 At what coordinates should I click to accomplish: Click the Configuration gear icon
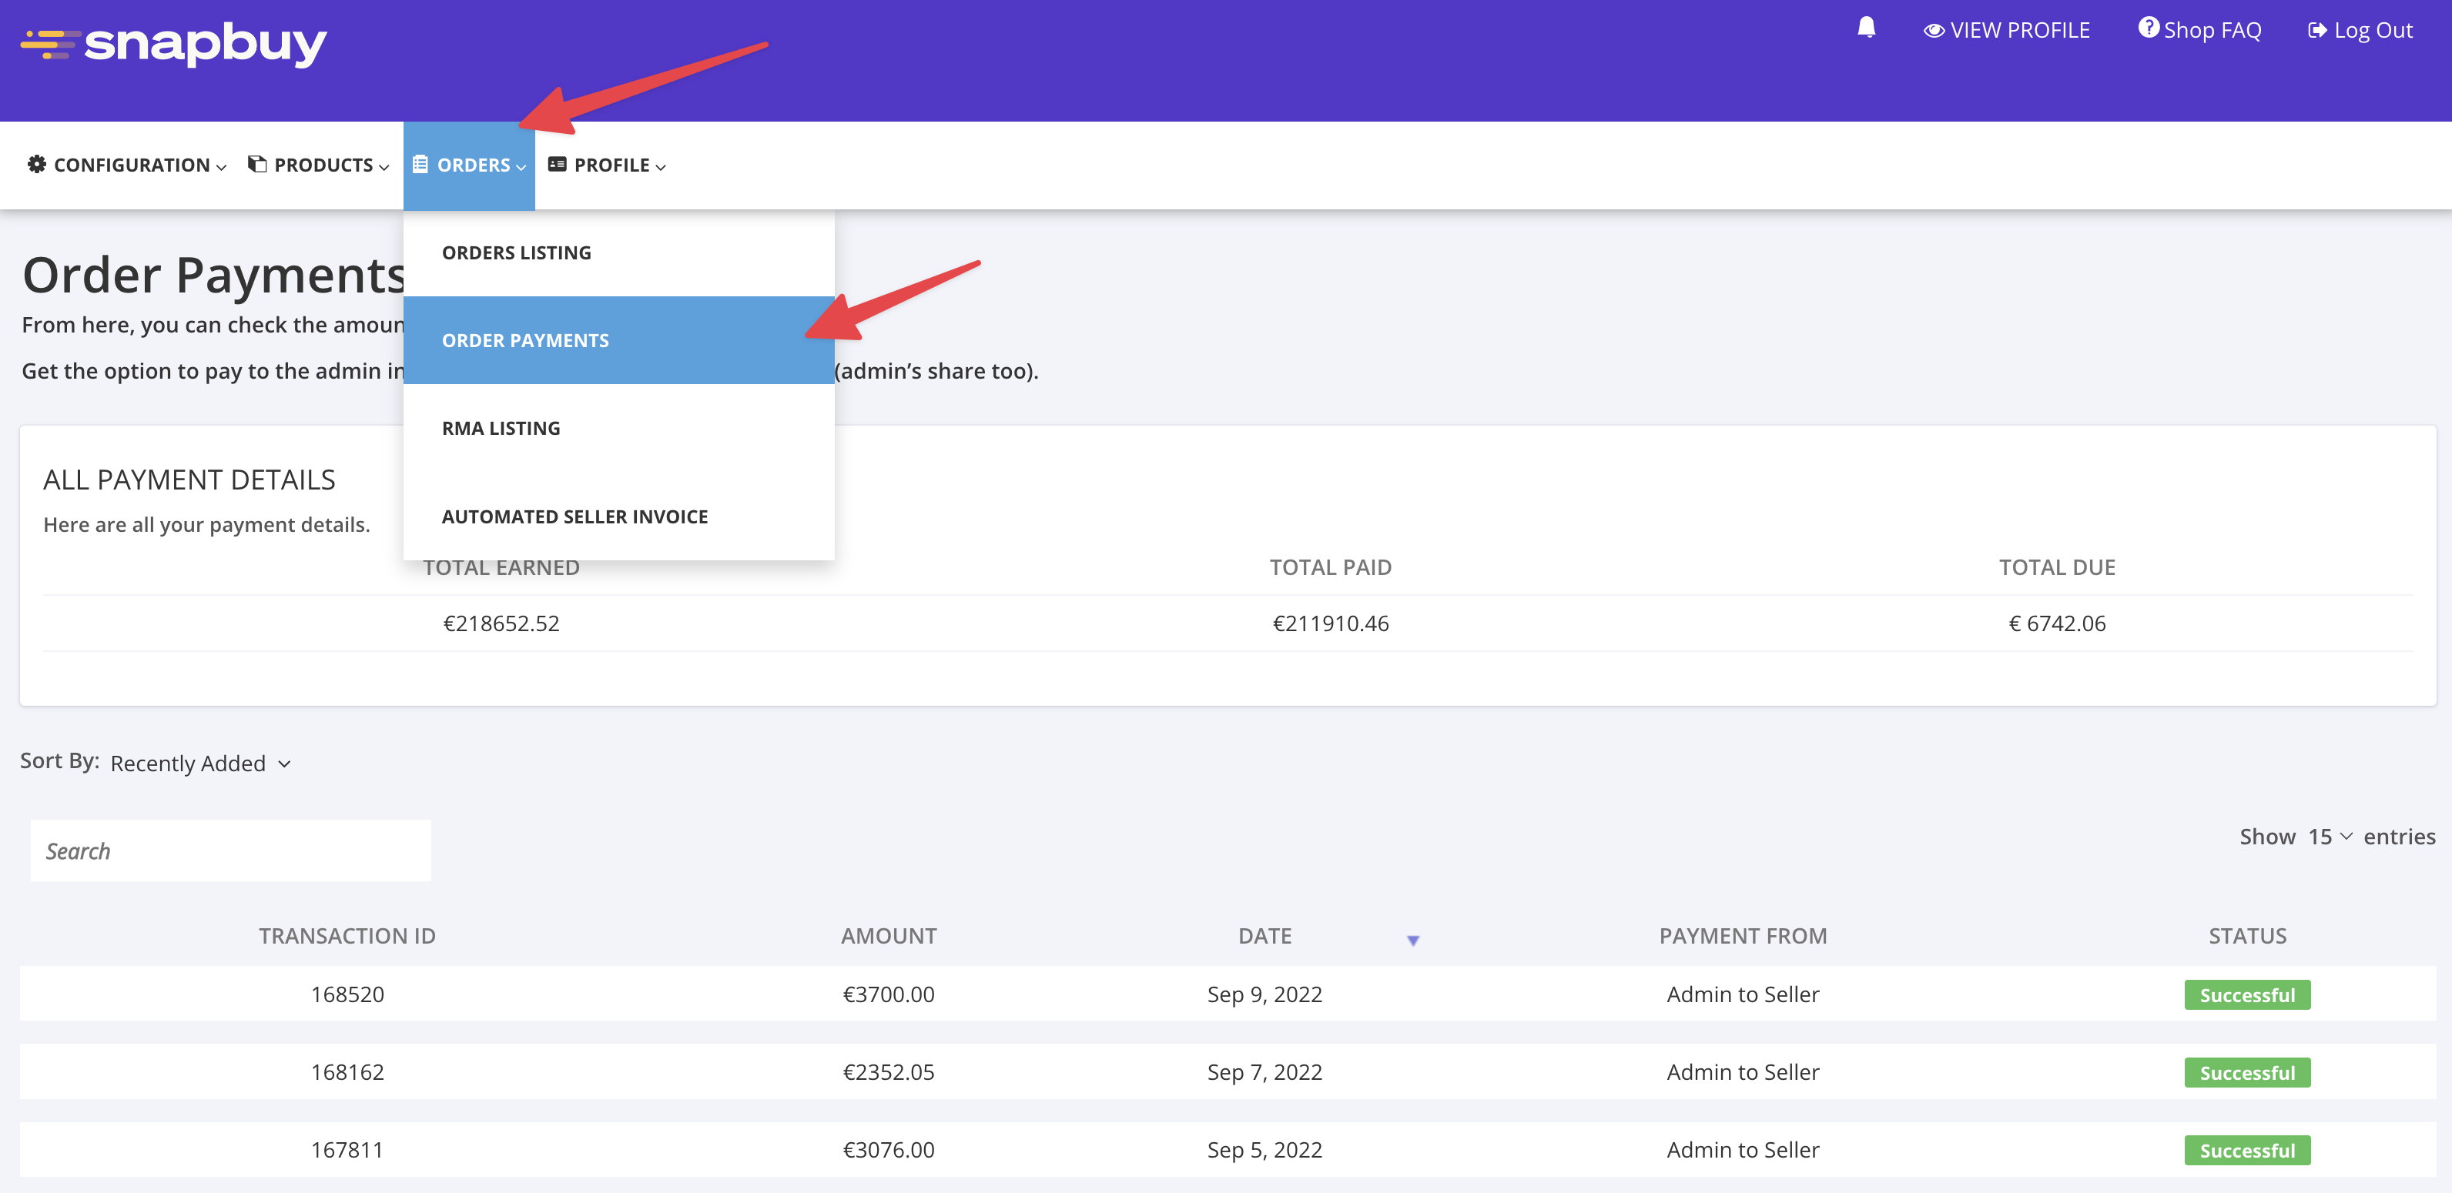tap(37, 164)
